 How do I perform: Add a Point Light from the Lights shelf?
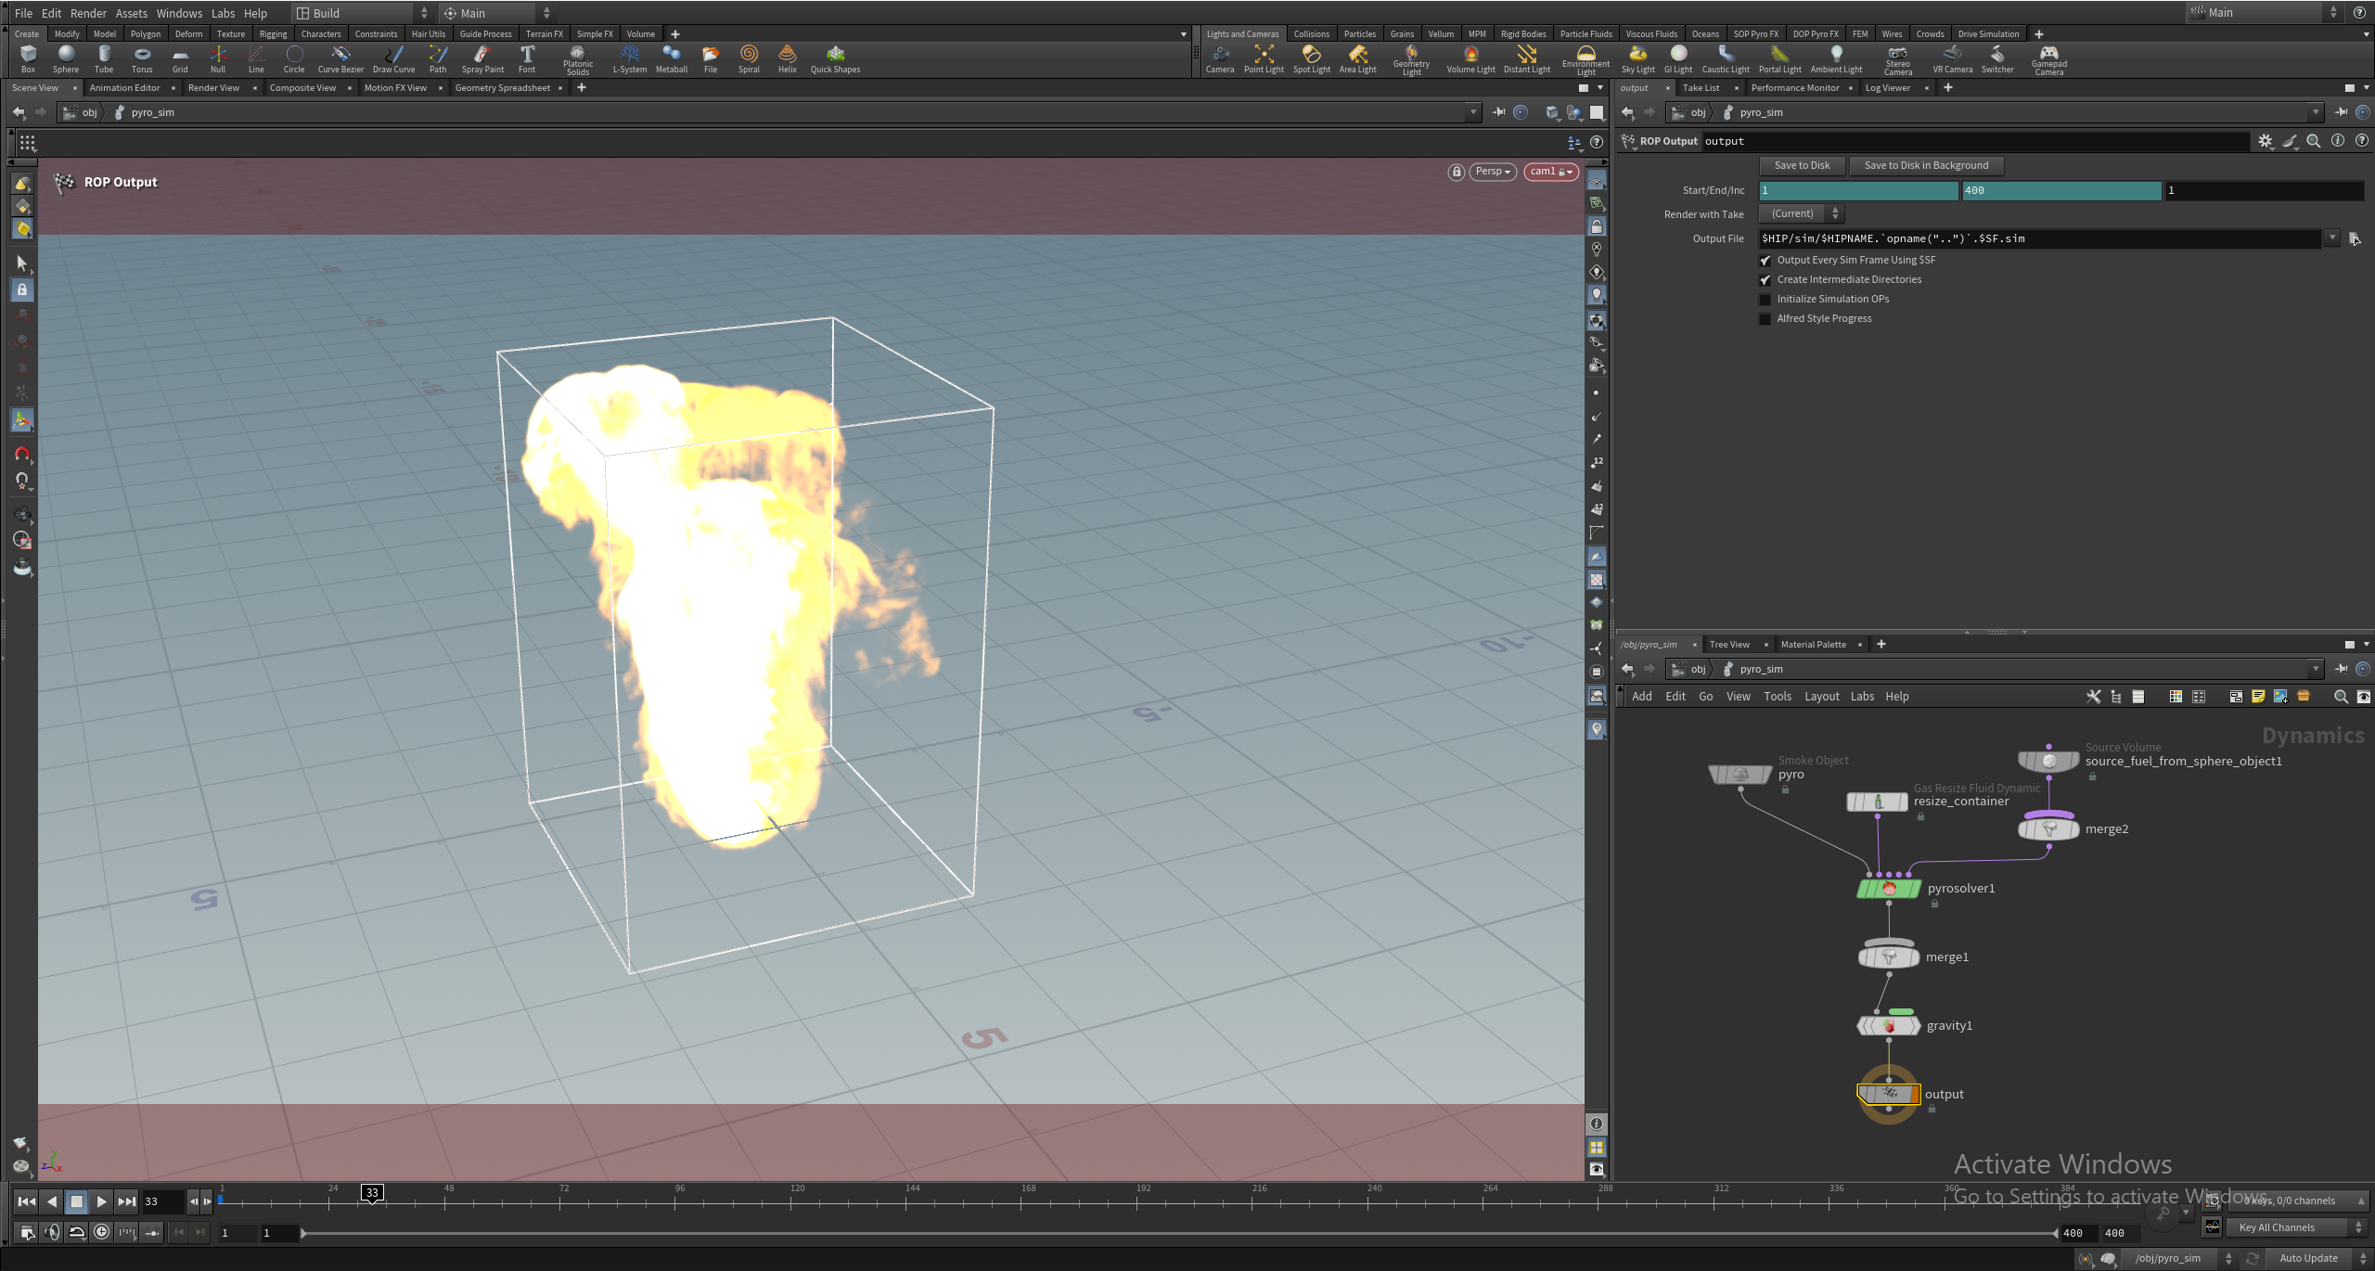(1265, 58)
